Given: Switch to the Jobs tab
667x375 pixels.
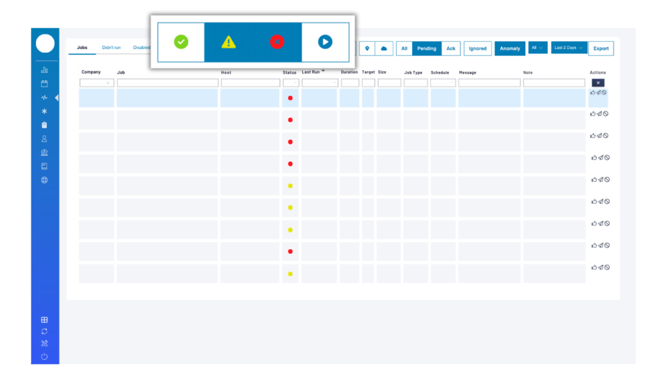Looking at the screenshot, I should (82, 48).
